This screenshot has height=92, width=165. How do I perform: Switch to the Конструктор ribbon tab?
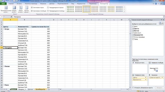[104, 4]
